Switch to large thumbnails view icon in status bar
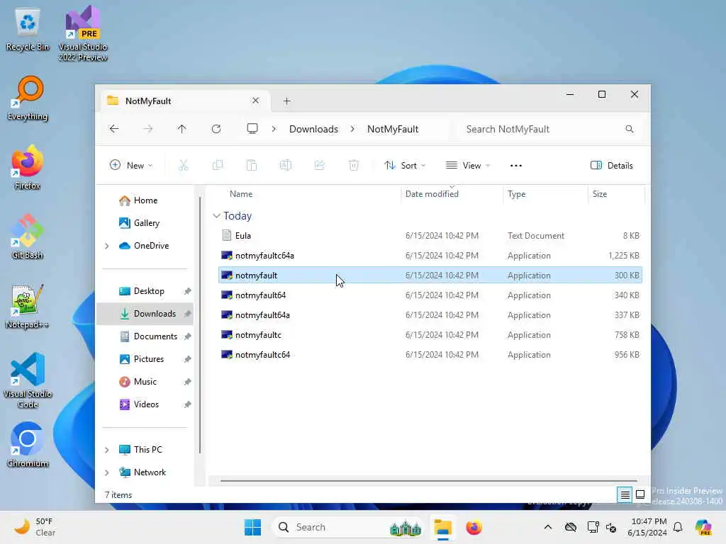 pos(640,494)
